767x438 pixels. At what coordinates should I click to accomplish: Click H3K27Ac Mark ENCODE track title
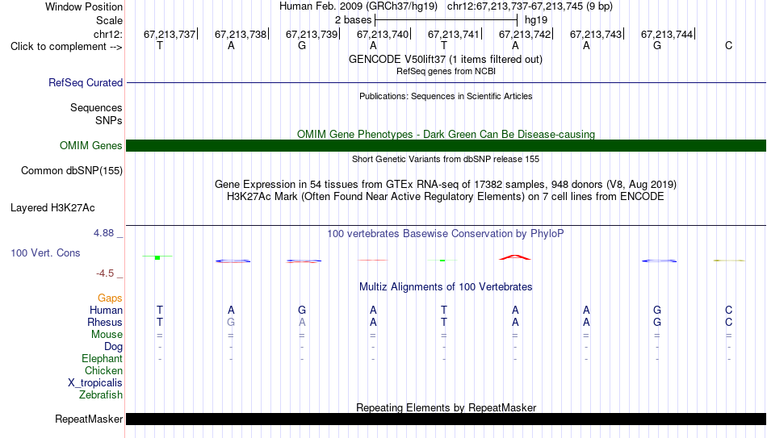tap(446, 197)
